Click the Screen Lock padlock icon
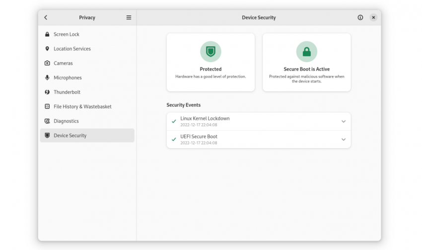Image resolution: width=422 pixels, height=250 pixels. 47,34
